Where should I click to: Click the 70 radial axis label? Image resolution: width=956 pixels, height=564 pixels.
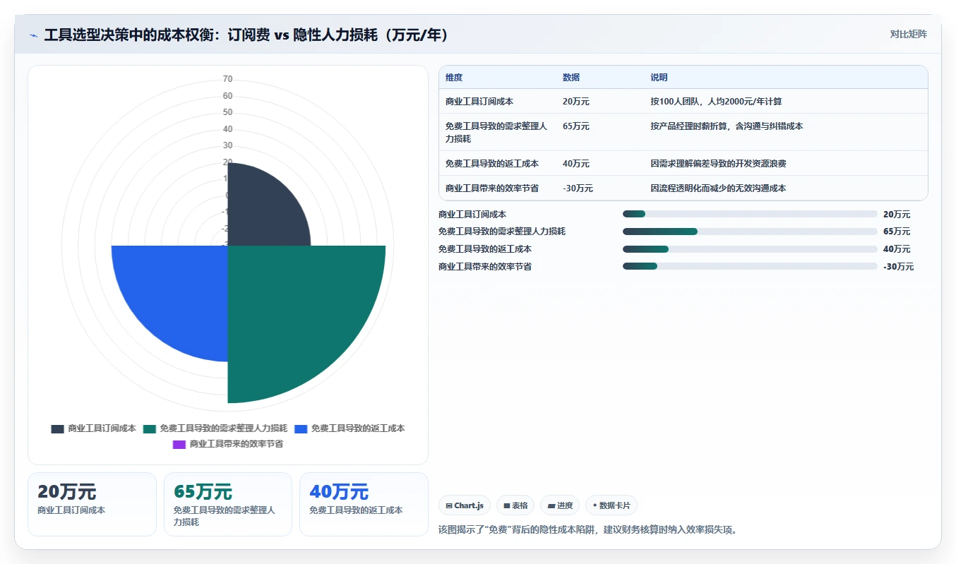(227, 79)
